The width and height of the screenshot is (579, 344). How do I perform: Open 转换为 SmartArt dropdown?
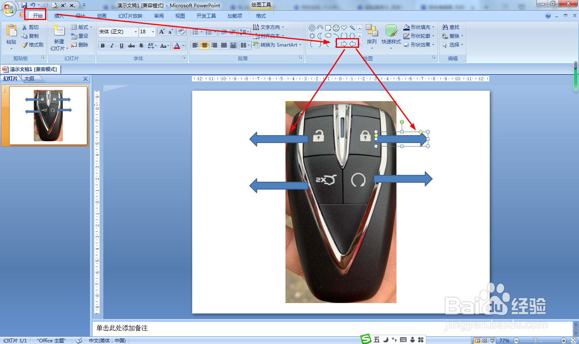[x=277, y=45]
